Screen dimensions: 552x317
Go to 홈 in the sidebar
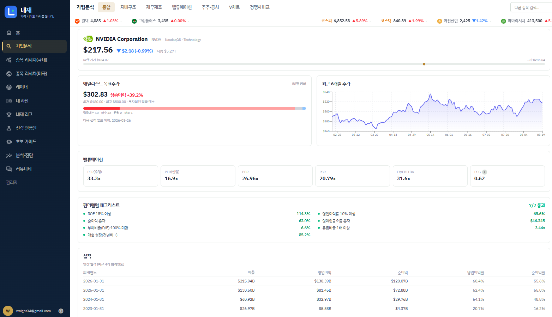(34, 33)
